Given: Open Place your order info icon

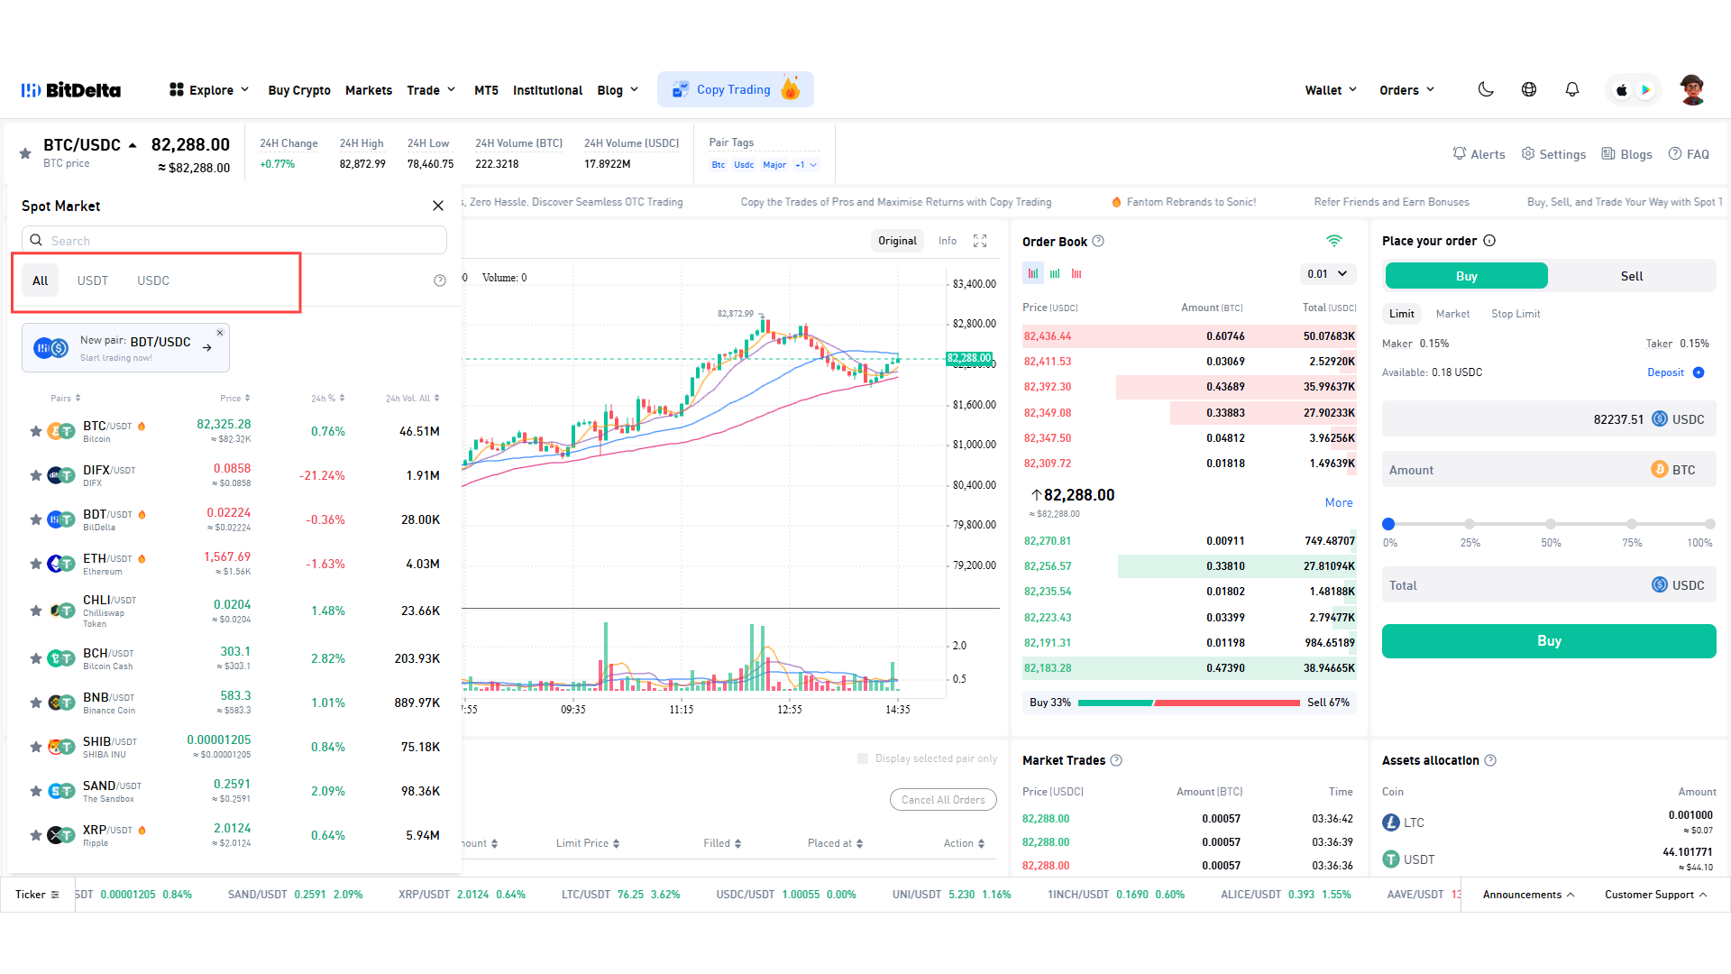Looking at the screenshot, I should 1489,241.
